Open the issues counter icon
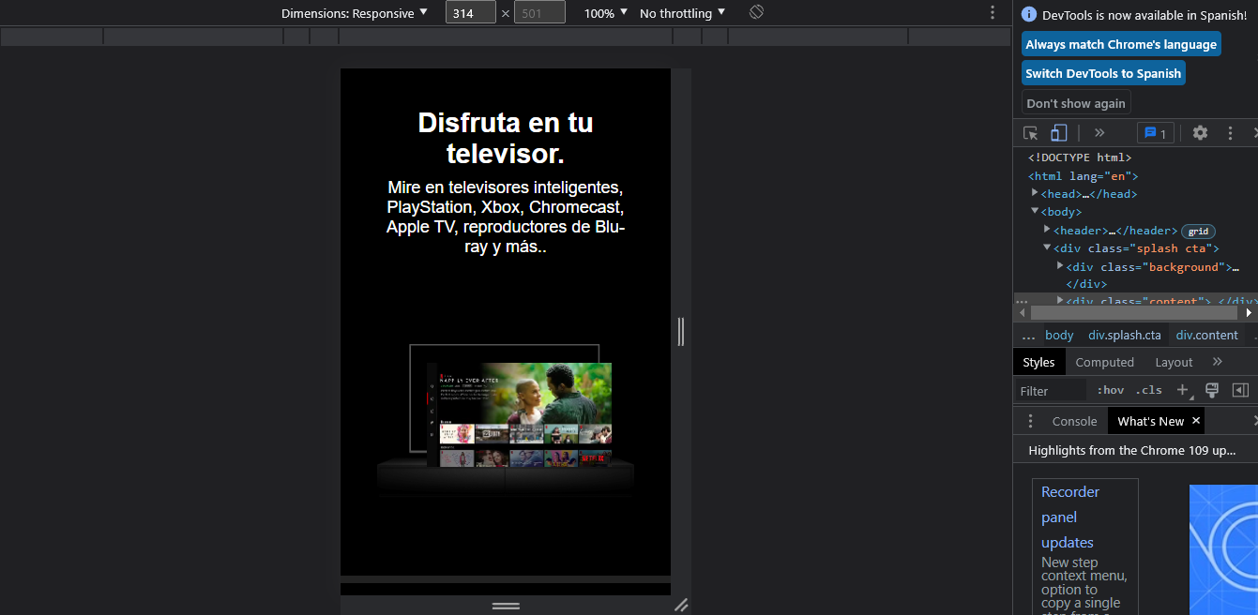This screenshot has width=1258, height=615. (1155, 132)
